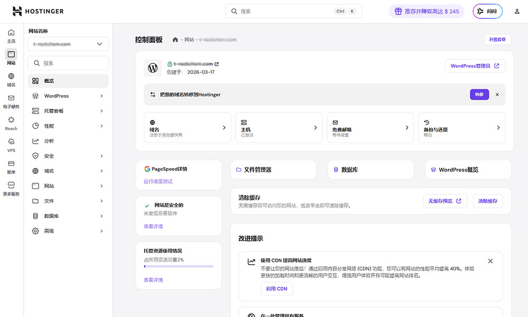Image resolution: width=528 pixels, height=317 pixels.
Task: Select 分析 in the sidebar menu
Action: (x=68, y=141)
